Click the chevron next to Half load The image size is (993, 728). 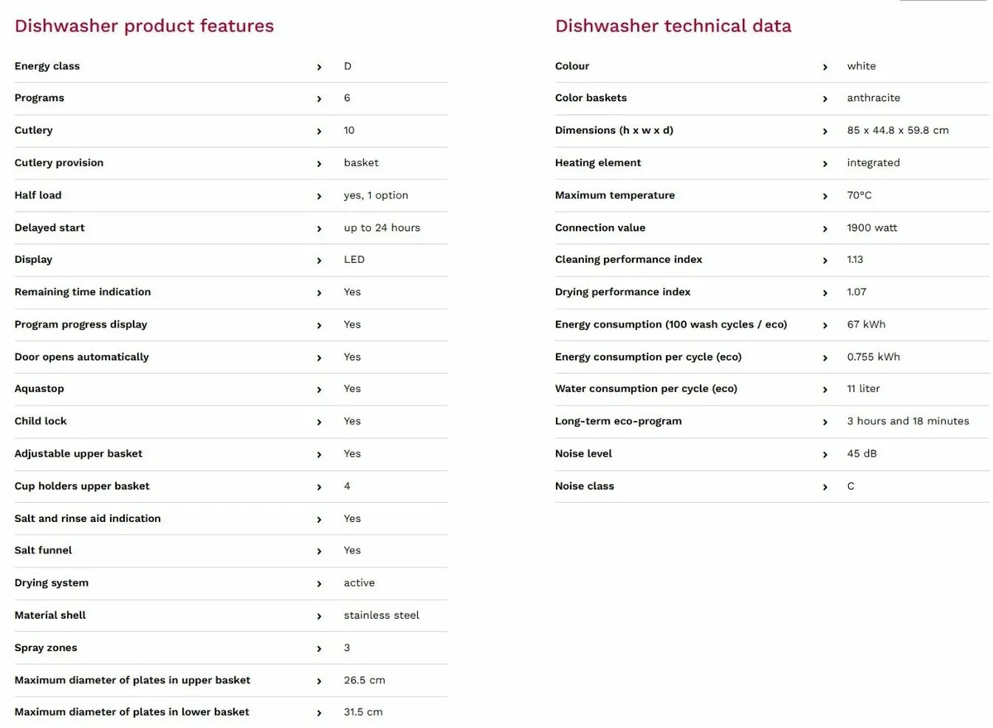pyautogui.click(x=319, y=196)
